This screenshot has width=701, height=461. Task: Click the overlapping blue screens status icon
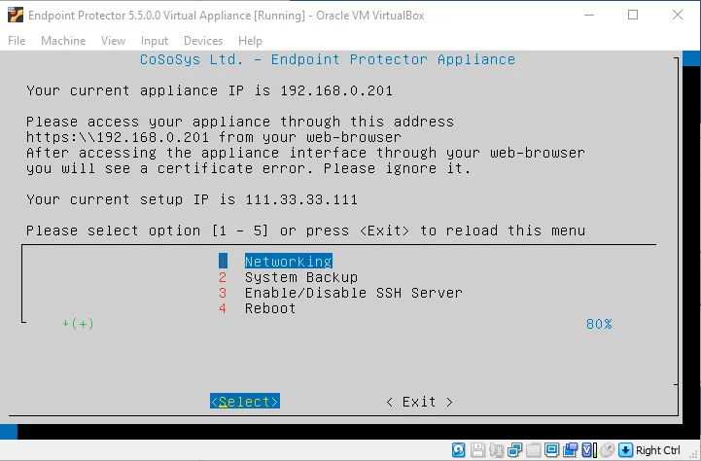[571, 450]
